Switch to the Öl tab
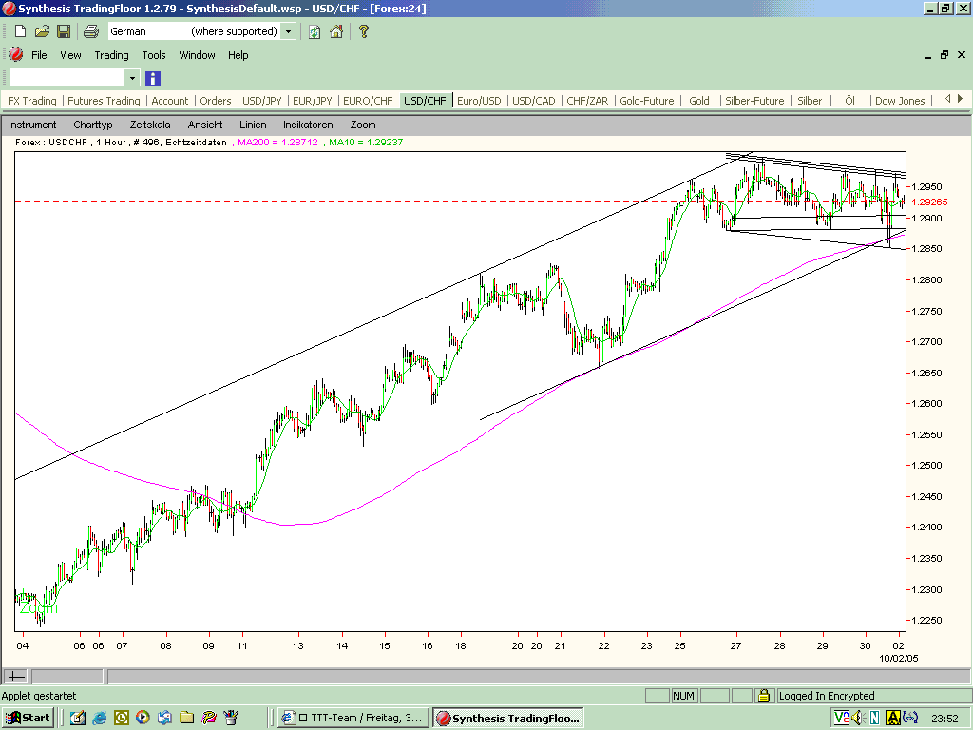973x730 pixels. [x=850, y=101]
